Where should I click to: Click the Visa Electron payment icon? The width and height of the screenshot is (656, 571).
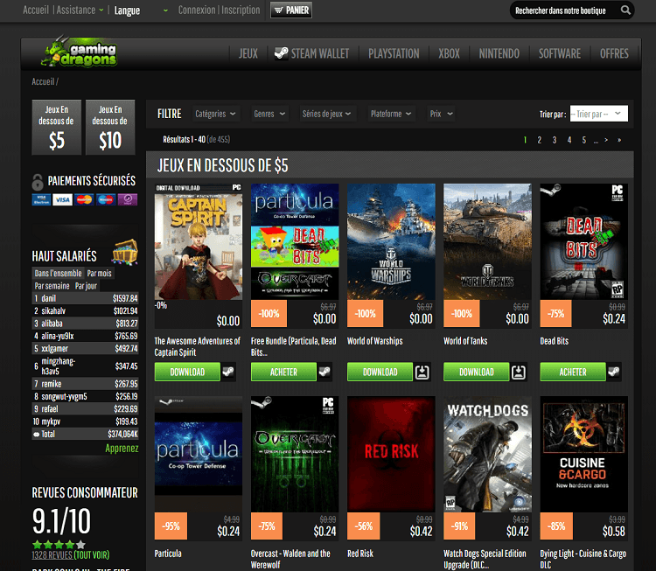(x=41, y=199)
